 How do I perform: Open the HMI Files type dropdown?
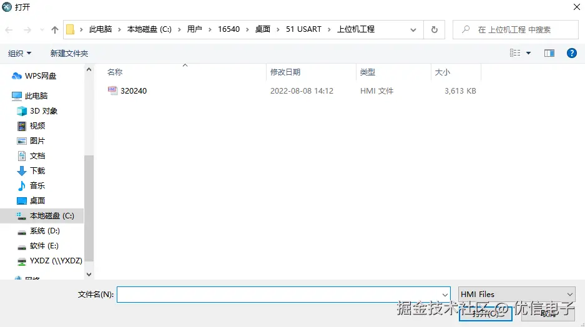(517, 295)
